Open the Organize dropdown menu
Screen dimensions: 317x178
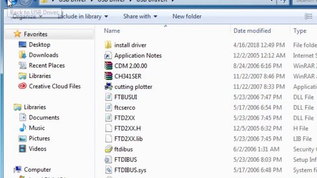pyautogui.click(x=28, y=16)
